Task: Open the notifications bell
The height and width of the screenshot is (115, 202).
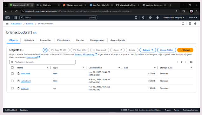Action: 143,18
